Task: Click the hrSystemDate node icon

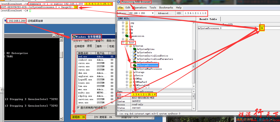Action: coord(134,52)
